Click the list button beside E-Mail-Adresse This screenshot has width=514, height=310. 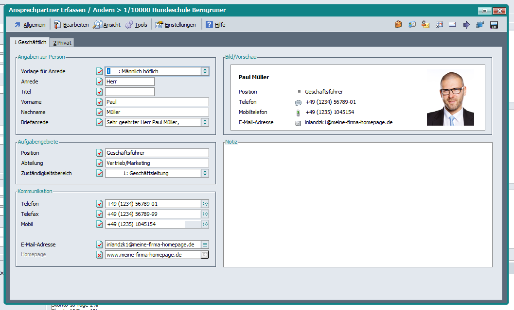click(205, 245)
